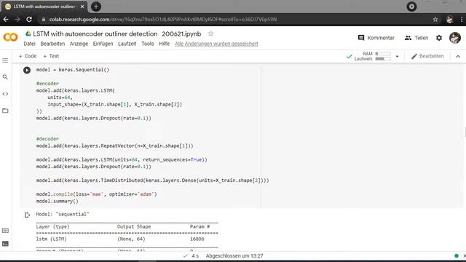
Task: Click the notebook title 200621.ipynb
Action: (x=181, y=34)
